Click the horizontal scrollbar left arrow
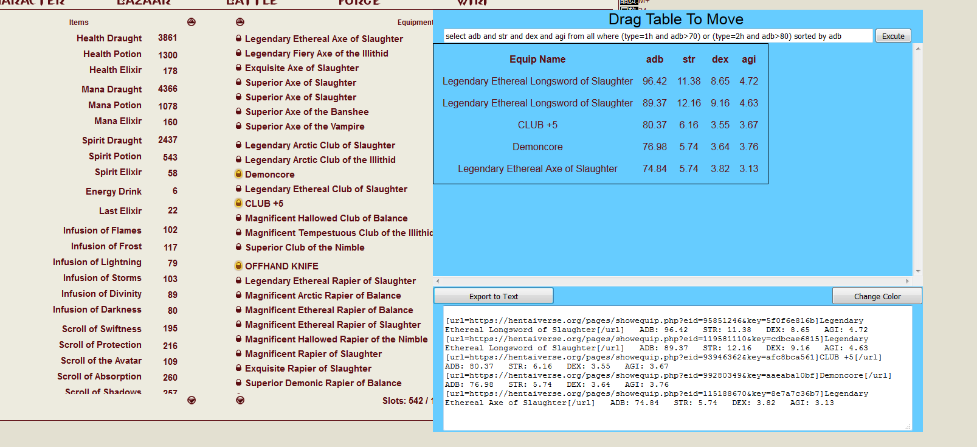The height and width of the screenshot is (447, 977). click(x=438, y=281)
